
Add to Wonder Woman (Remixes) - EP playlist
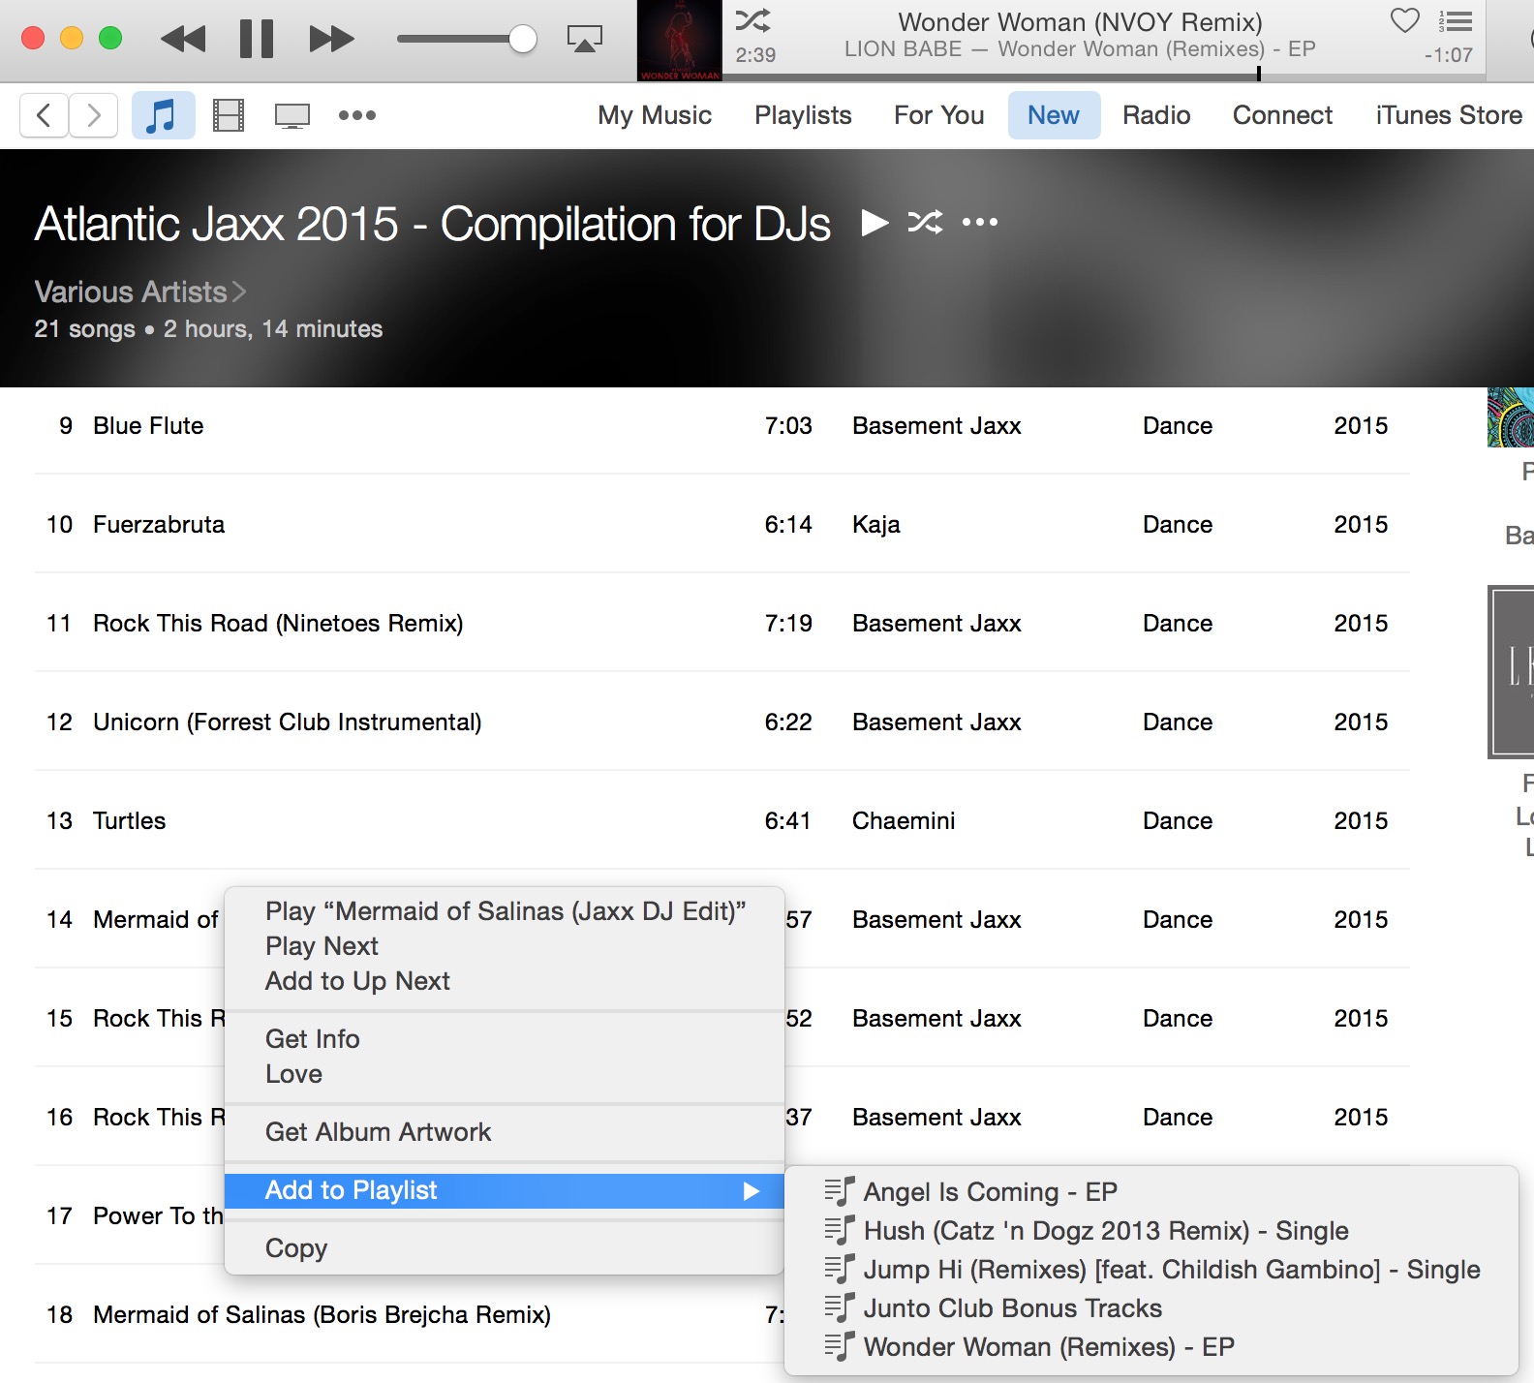point(1150,1347)
